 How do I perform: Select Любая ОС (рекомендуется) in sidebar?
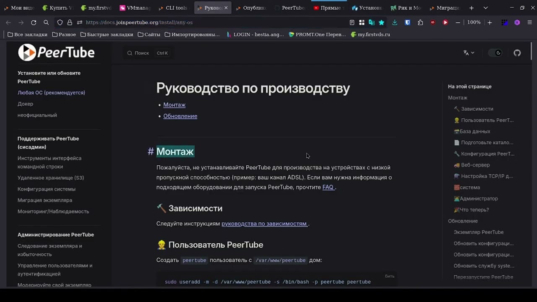pyautogui.click(x=51, y=93)
